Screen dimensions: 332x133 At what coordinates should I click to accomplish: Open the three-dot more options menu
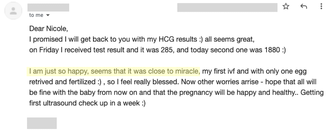pos(321,6)
